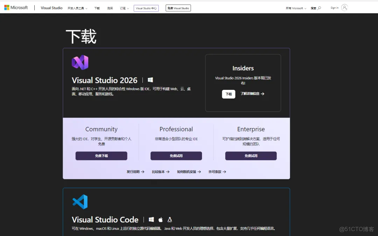Click the Linux penguin icon beside Visual Studio Code
Image resolution: width=378 pixels, height=236 pixels.
(169, 220)
